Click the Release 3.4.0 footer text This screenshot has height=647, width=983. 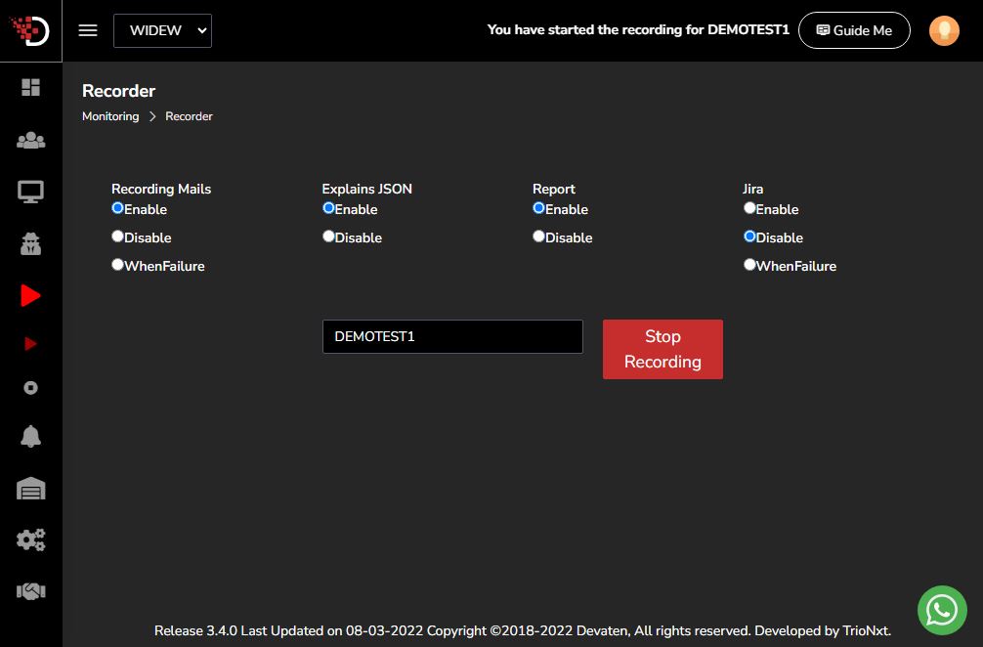523,630
